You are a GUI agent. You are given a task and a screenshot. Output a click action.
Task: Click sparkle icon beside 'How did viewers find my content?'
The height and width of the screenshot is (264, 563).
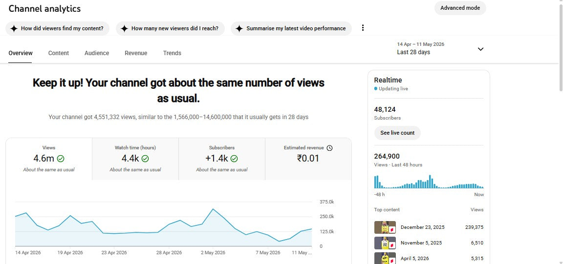pos(14,29)
